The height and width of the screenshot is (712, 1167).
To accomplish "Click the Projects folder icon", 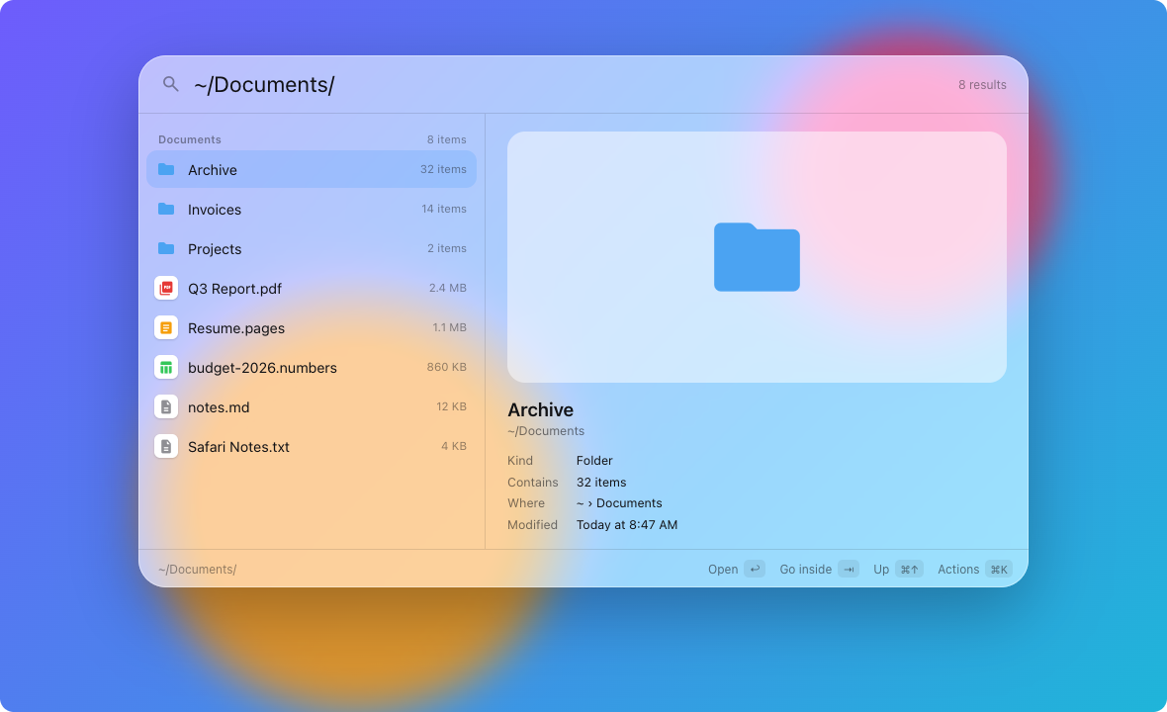I will coord(166,248).
